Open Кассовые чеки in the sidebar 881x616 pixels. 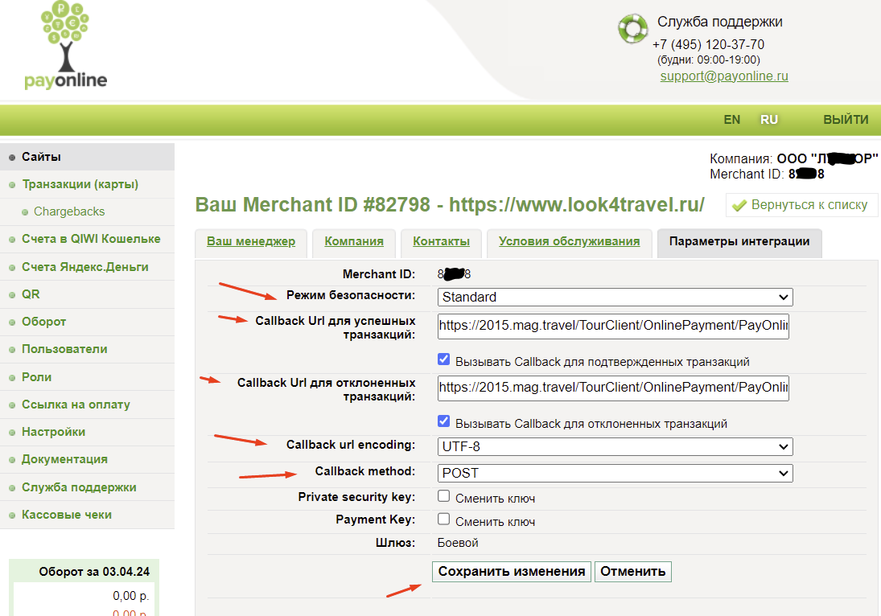pyautogui.click(x=87, y=515)
